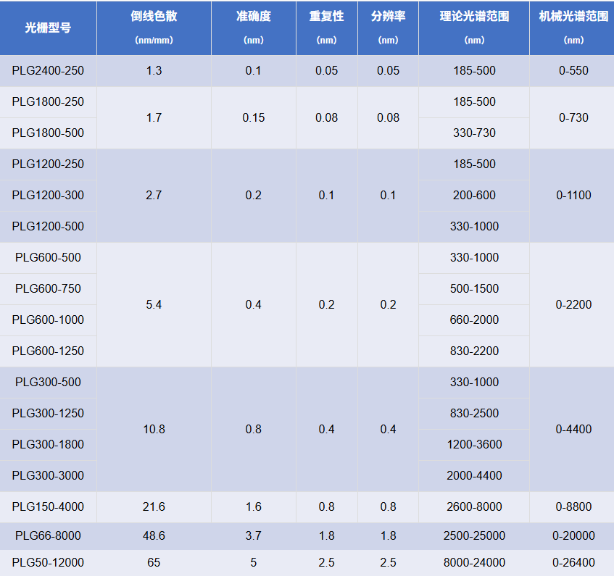
Task: Select the PLG1200-300 model cell
Action: [48, 196]
